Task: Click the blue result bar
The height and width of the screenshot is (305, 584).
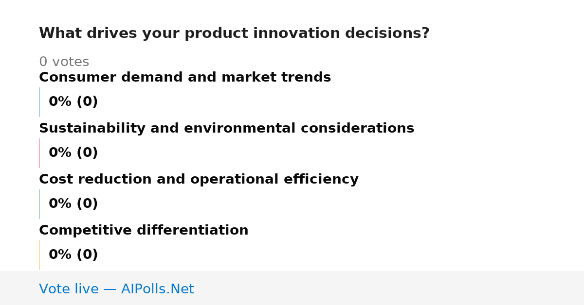Action: tap(39, 102)
